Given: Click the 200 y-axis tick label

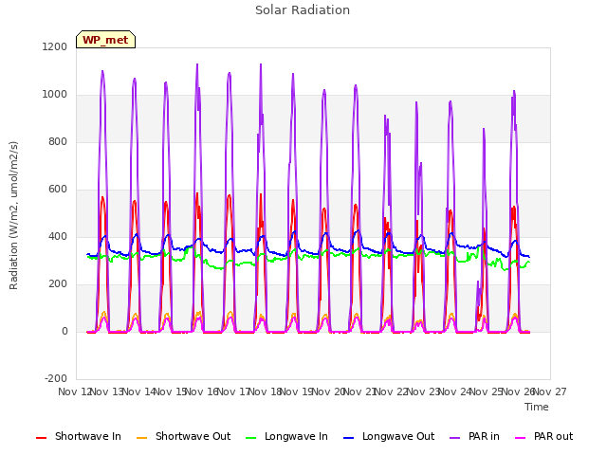Looking at the screenshot, I should (x=58, y=284).
